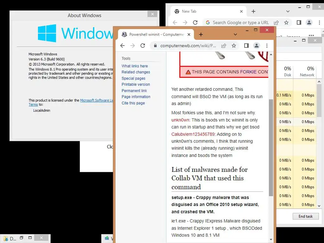Open a new tab beside Powershell wininit tab
Viewport: 324px width, 243px height.
click(x=201, y=34)
